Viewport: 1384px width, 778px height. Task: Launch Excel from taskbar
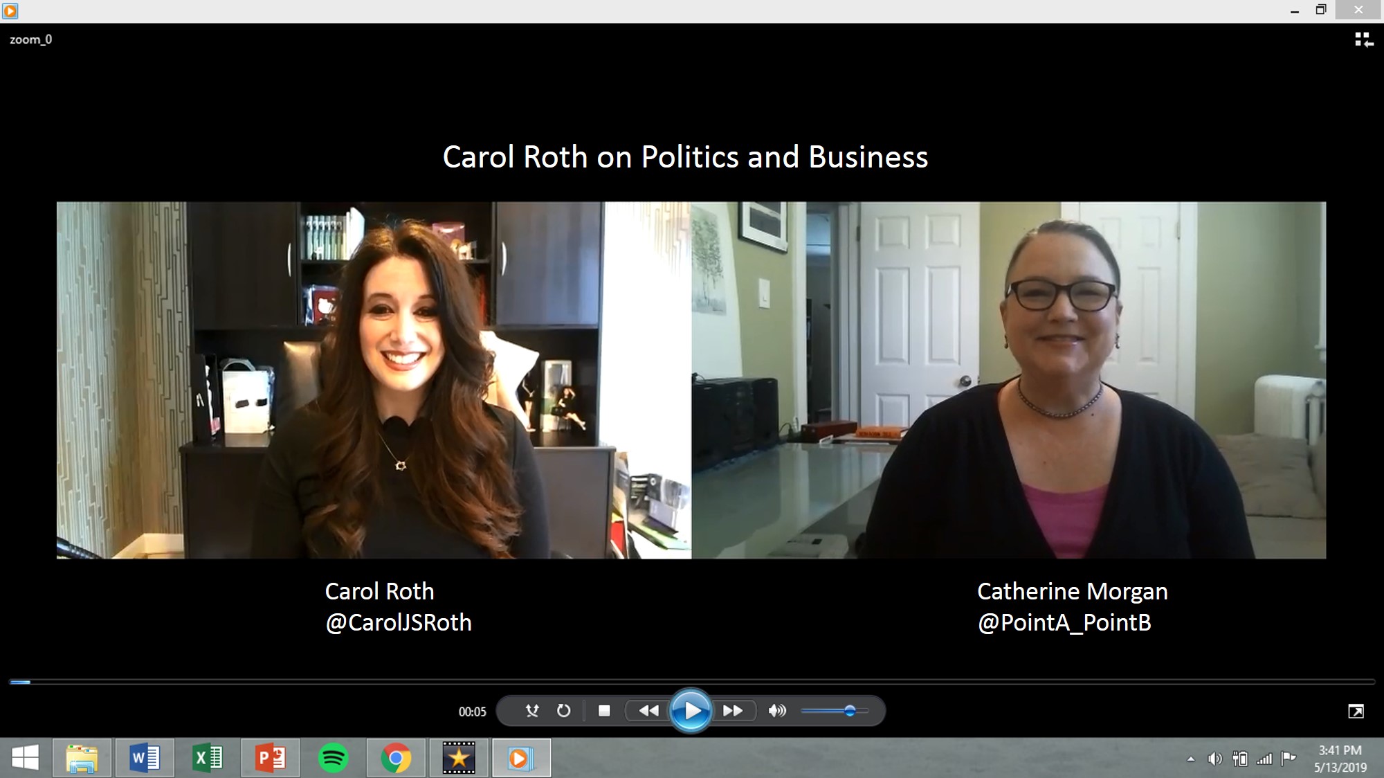tap(208, 758)
